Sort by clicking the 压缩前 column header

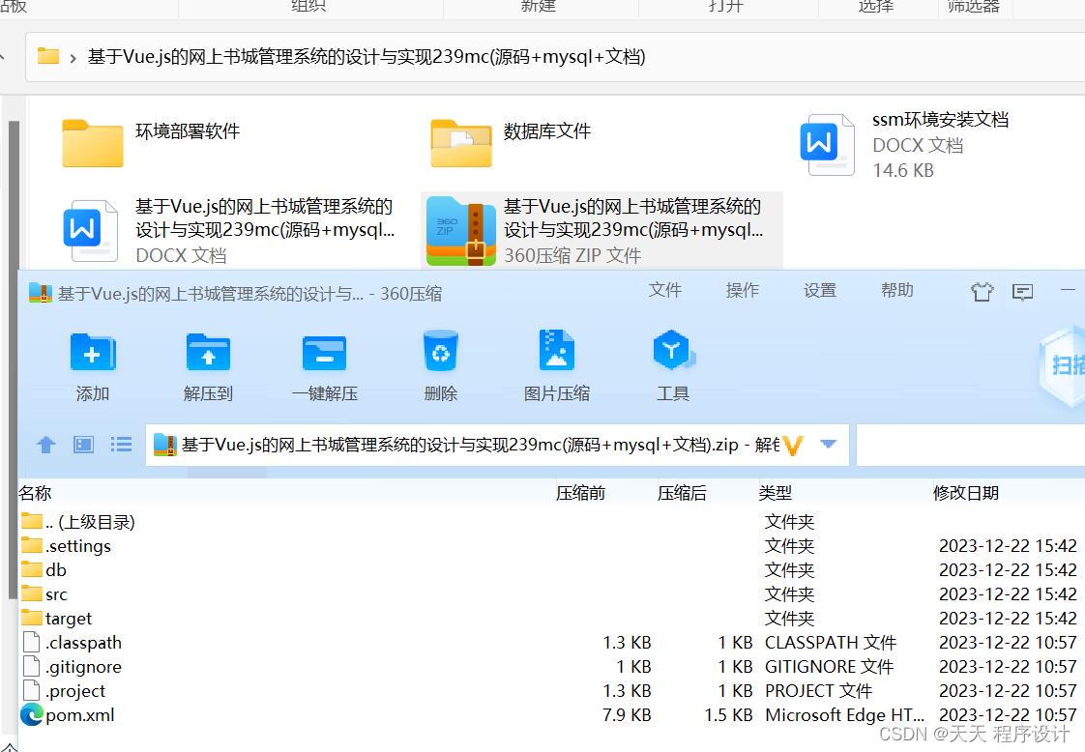coord(579,493)
